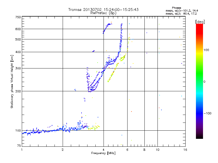Click the '1' x-axis tick label
Image resolution: width=218 pixels, height=163 pixels.
pos(22,150)
